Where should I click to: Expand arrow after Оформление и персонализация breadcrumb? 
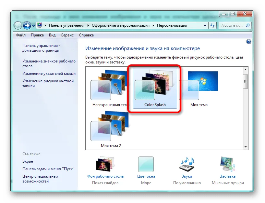point(153,25)
